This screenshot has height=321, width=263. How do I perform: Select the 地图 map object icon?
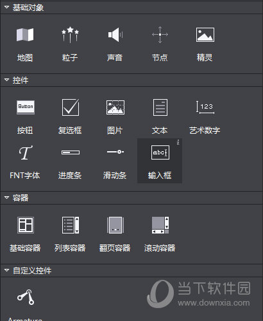pyautogui.click(x=25, y=35)
